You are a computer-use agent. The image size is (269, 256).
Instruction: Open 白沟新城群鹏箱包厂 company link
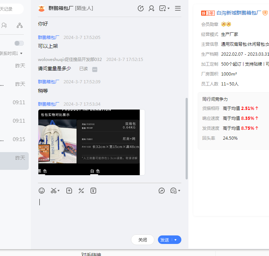[239, 13]
